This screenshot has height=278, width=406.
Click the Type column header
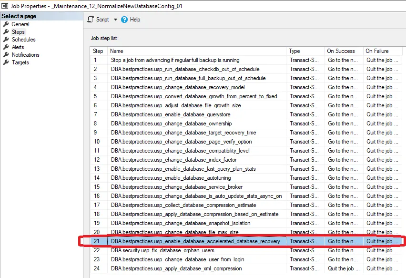point(294,51)
